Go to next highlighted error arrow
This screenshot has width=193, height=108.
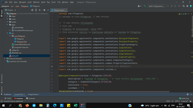click(191, 14)
